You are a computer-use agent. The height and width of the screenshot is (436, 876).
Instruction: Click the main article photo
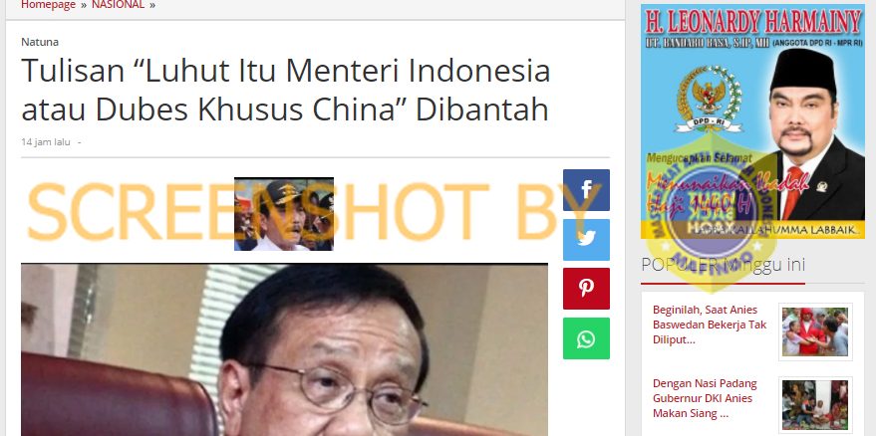(x=284, y=349)
